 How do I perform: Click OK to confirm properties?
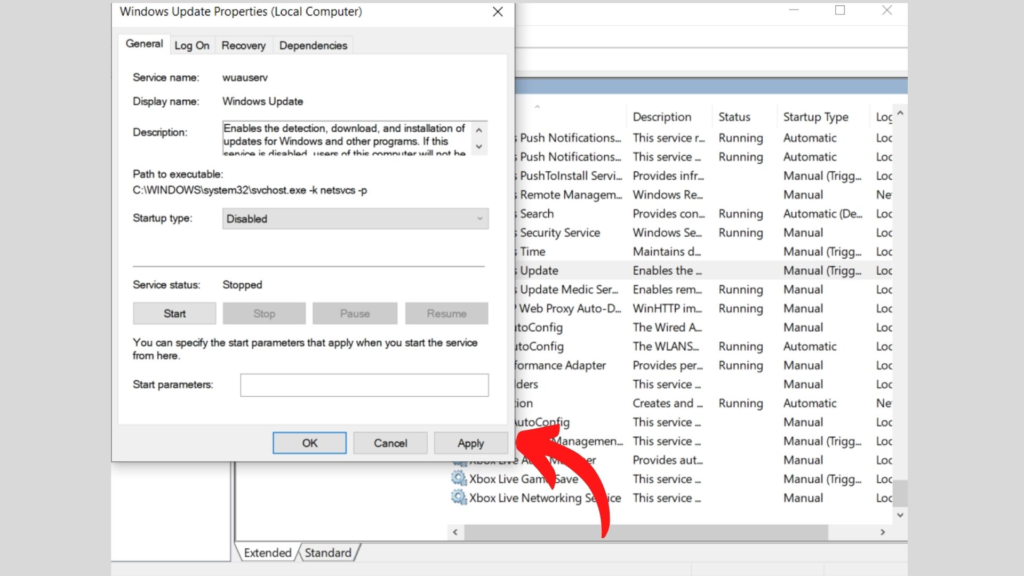click(x=309, y=443)
